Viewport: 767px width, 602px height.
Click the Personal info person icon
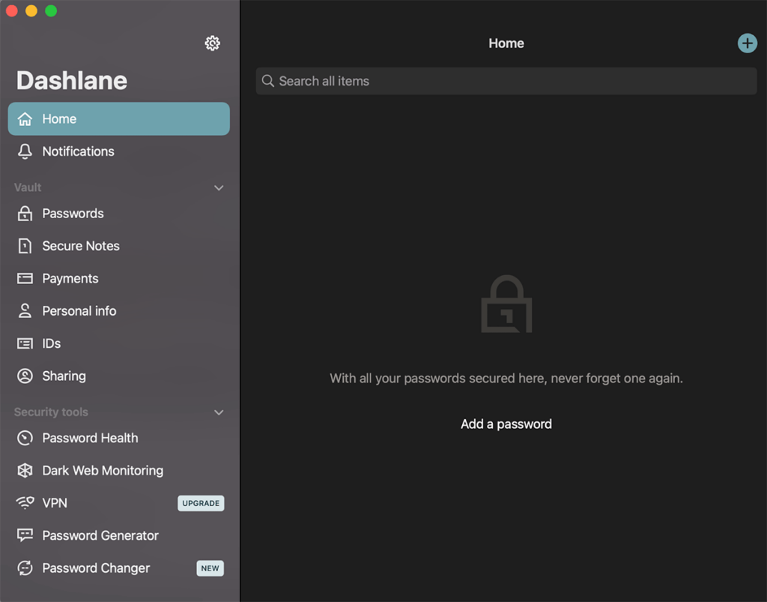25,311
